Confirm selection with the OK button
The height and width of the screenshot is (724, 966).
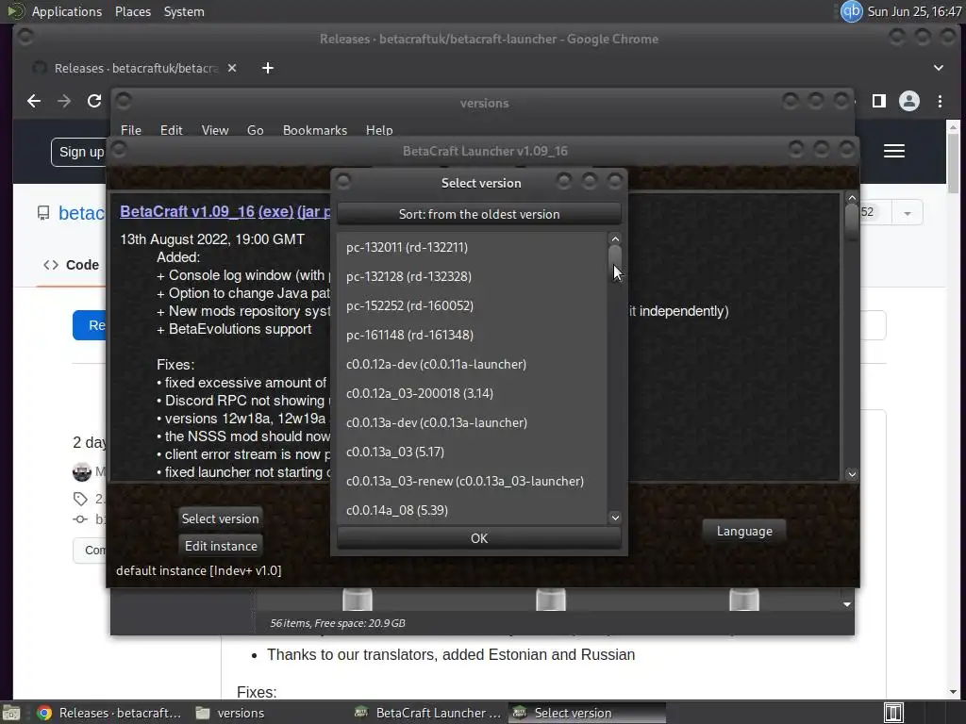click(479, 538)
